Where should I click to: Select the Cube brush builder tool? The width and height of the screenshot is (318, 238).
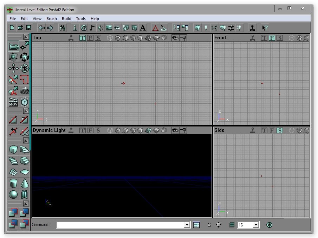(x=13, y=150)
